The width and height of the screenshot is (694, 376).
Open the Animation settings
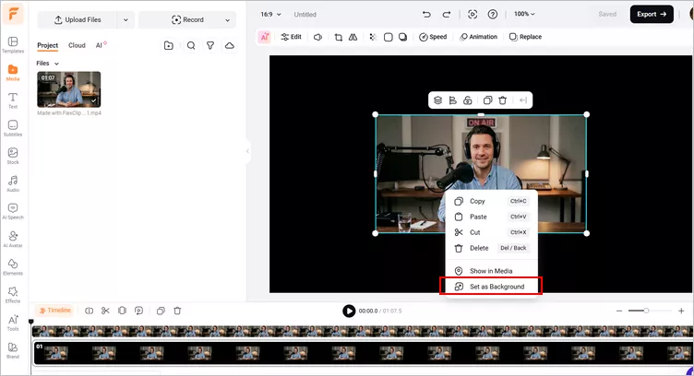coord(478,37)
